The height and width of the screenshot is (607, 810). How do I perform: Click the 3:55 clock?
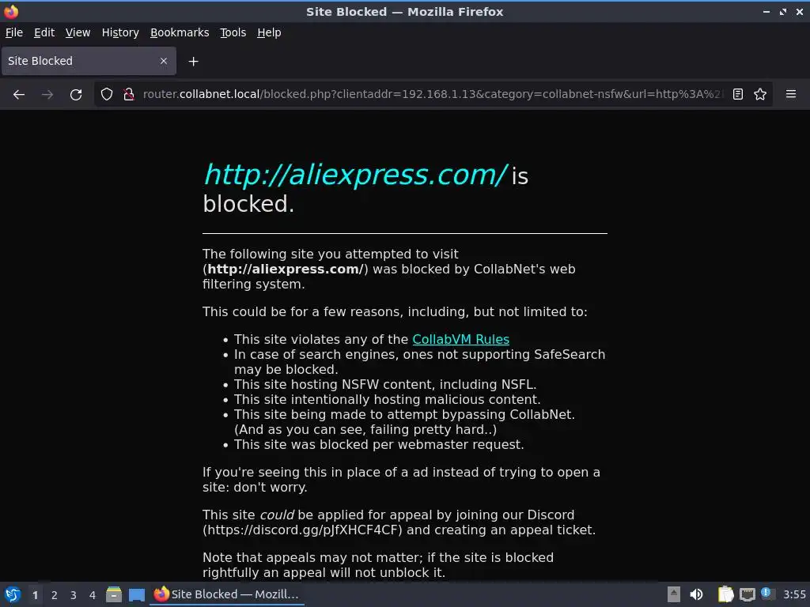coord(794,594)
